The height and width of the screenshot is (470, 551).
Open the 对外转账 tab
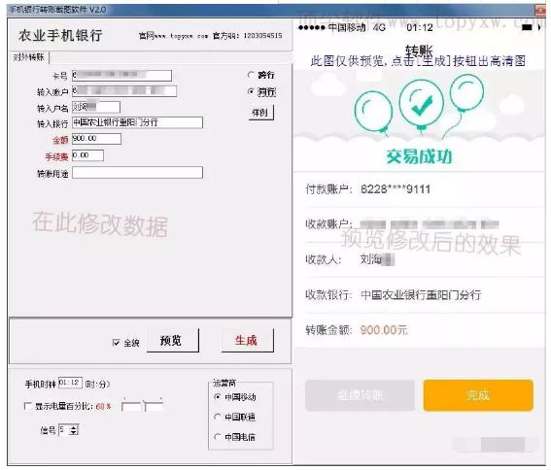(x=28, y=57)
